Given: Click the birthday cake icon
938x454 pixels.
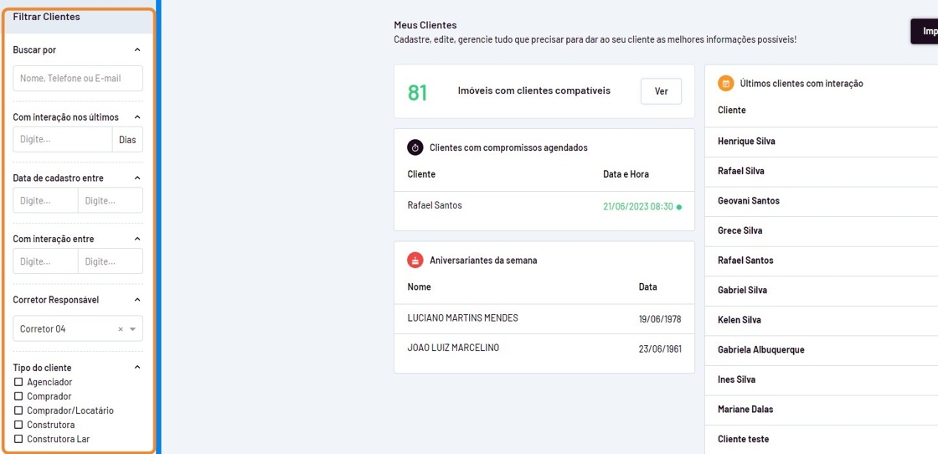Looking at the screenshot, I should pyautogui.click(x=415, y=261).
